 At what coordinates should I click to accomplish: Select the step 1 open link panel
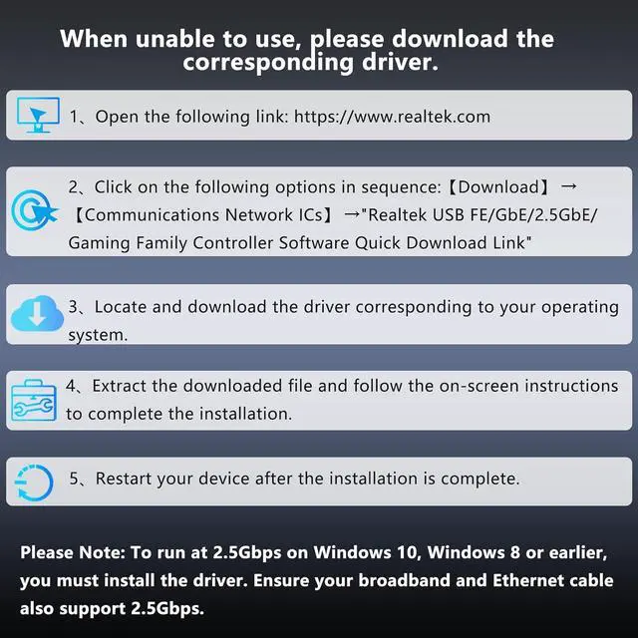tap(319, 116)
